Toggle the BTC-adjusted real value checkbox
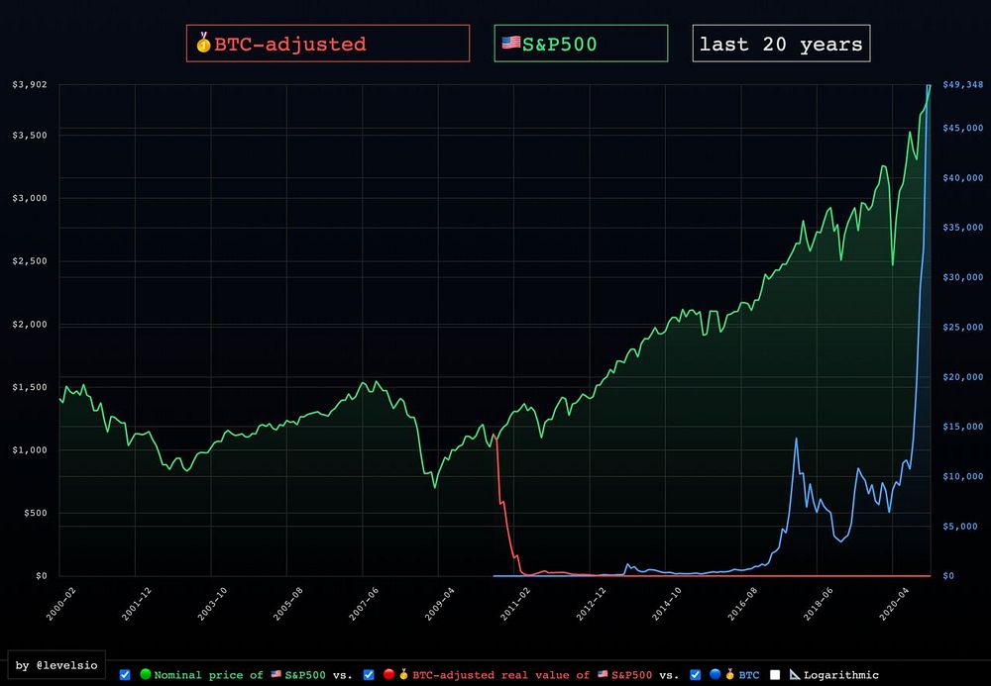Screen dimensions: 991x686 pos(369,675)
